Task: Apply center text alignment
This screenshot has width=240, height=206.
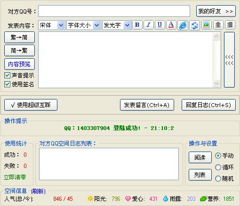Action: tap(218, 25)
